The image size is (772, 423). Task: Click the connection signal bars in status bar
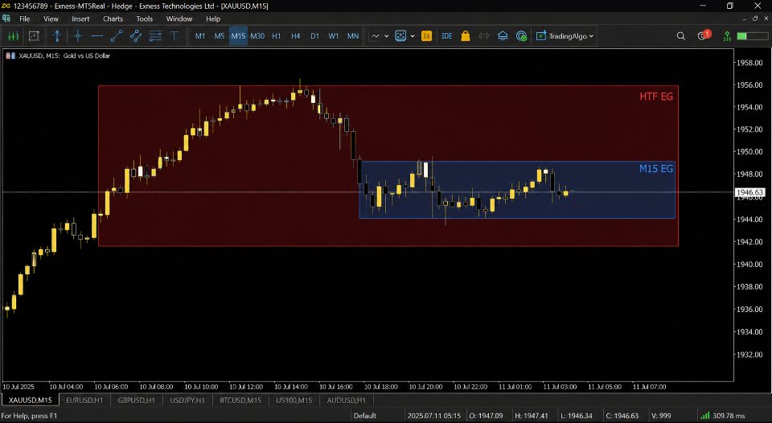click(705, 416)
